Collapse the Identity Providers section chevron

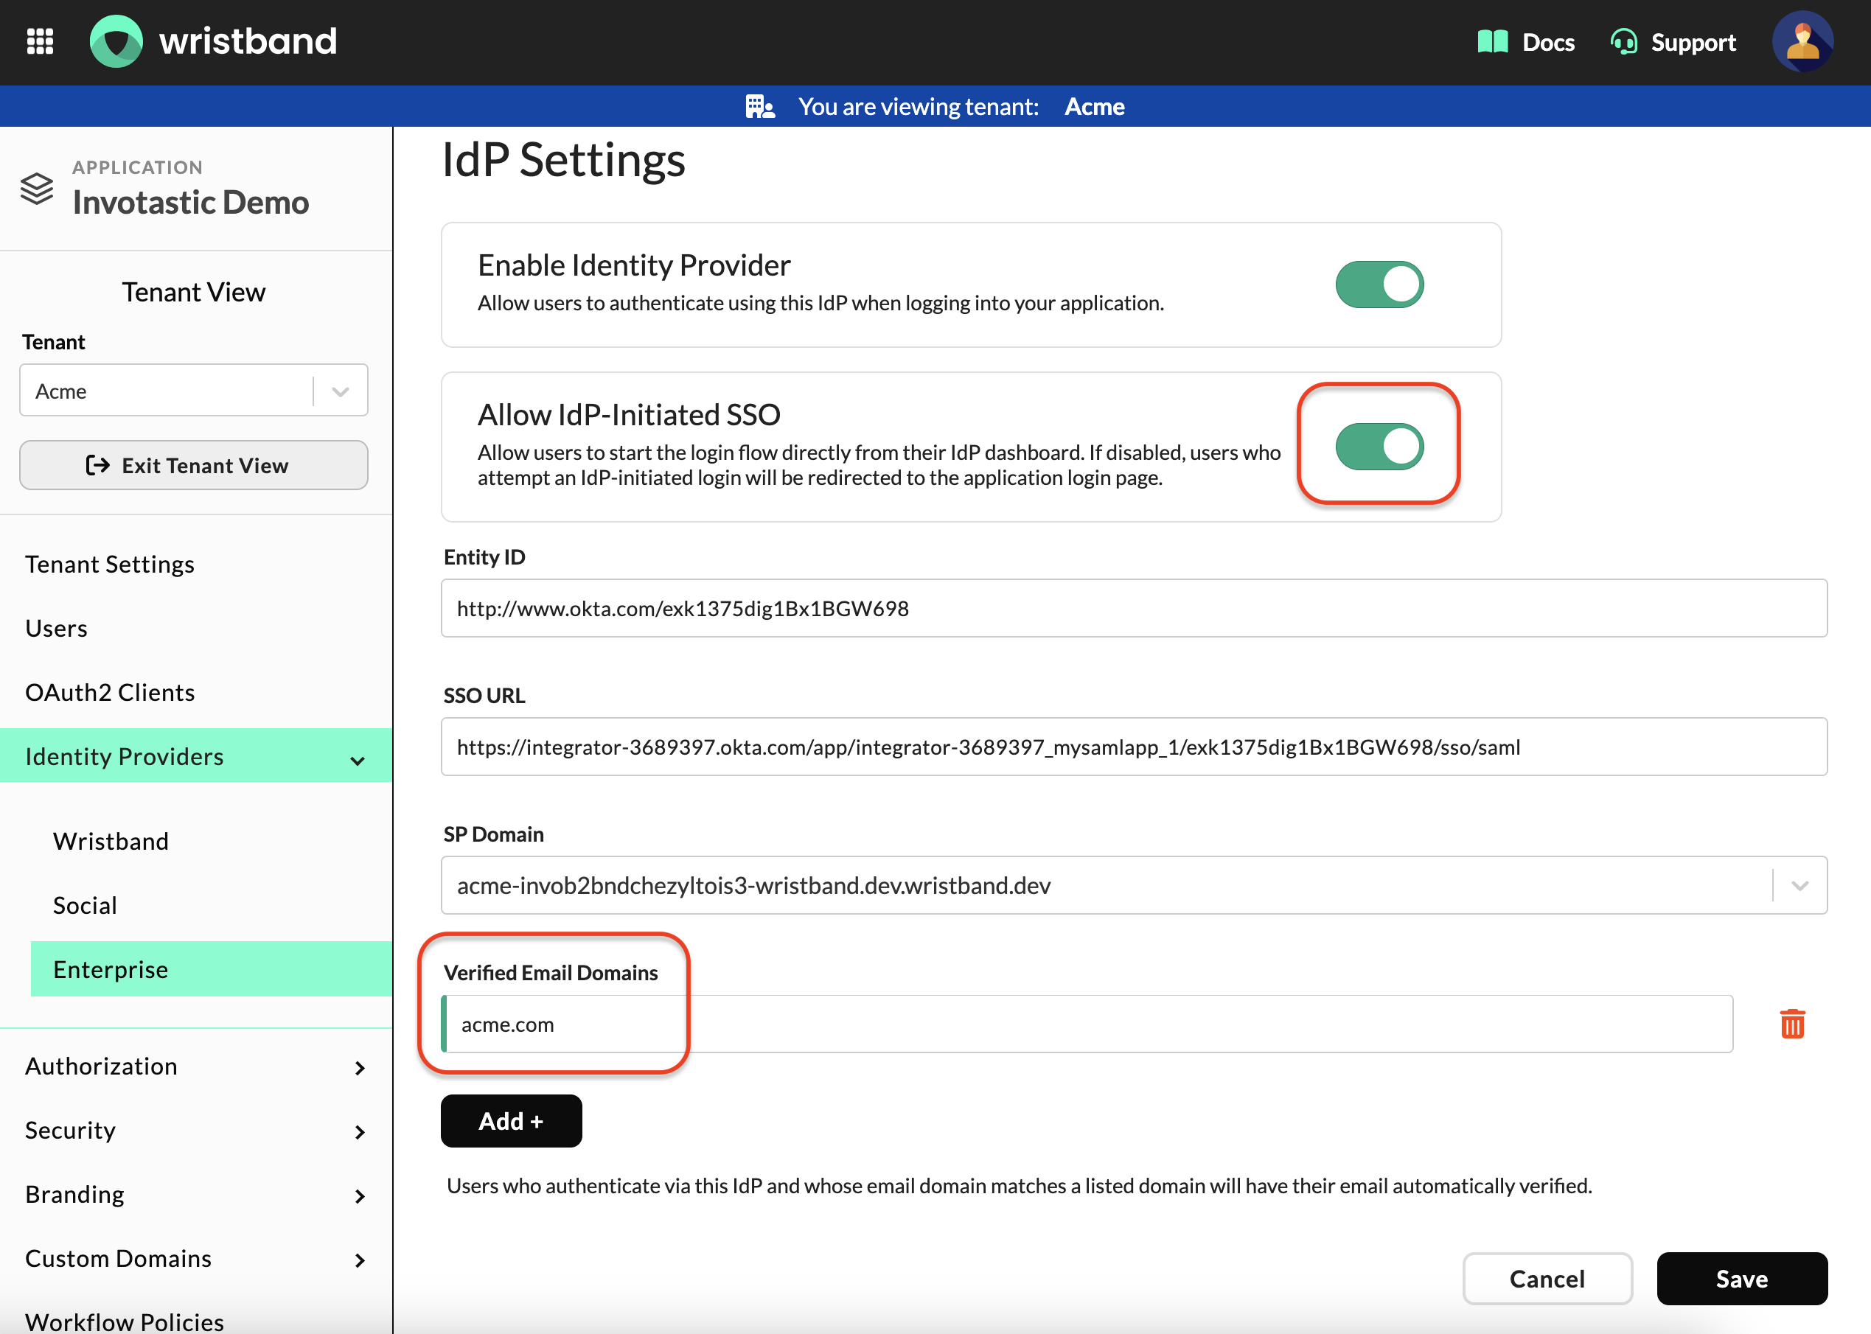(x=358, y=760)
